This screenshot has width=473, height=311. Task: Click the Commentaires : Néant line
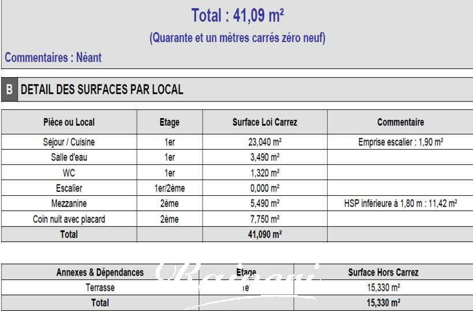click(53, 58)
